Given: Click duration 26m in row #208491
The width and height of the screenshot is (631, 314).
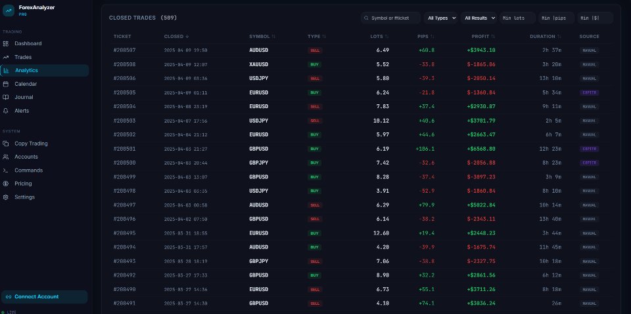Looking at the screenshot, I should click(x=556, y=303).
